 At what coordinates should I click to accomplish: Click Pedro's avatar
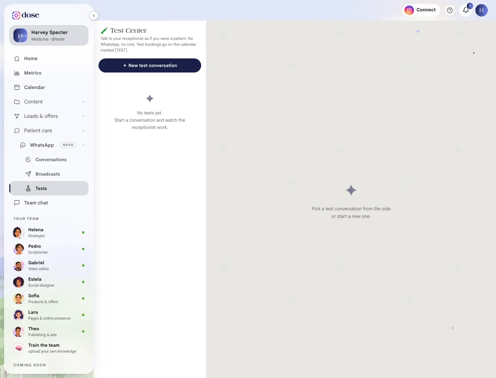click(19, 249)
